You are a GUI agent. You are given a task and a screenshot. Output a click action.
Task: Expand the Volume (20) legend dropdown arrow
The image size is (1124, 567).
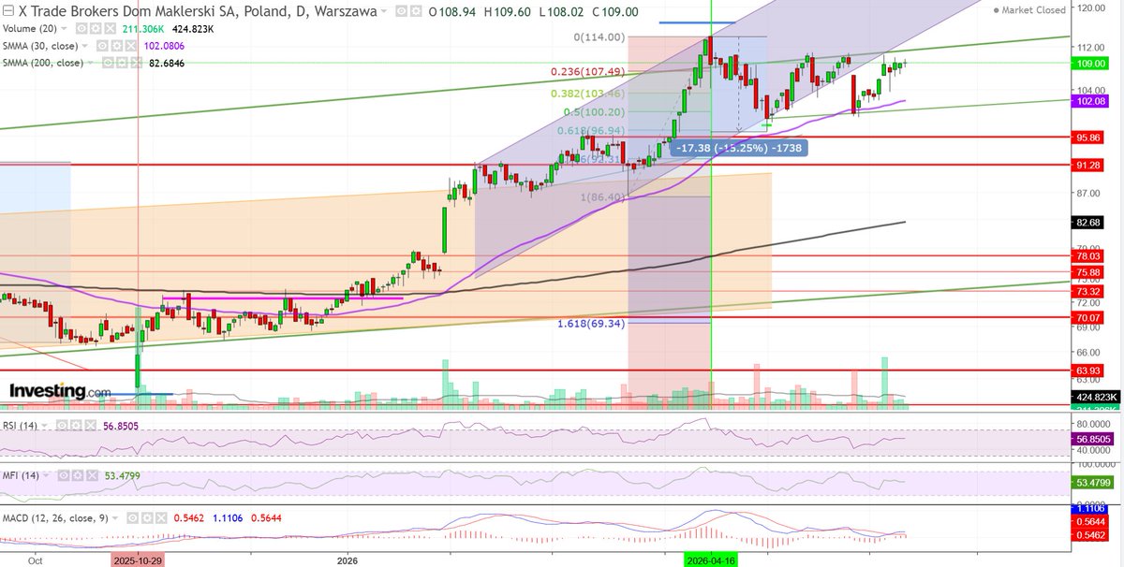(x=64, y=28)
